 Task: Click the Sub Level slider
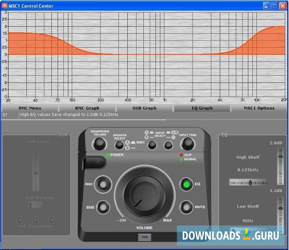click(x=36, y=173)
